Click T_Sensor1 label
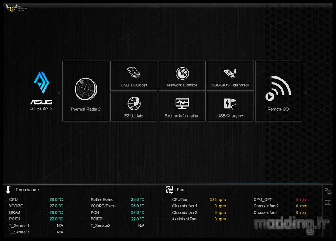Image resolution: width=336 pixels, height=241 pixels. 19,225
